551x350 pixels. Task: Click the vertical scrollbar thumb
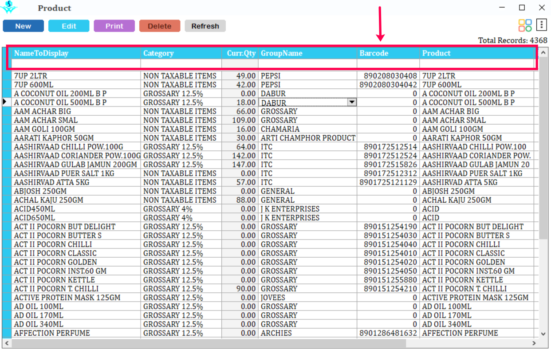click(543, 148)
